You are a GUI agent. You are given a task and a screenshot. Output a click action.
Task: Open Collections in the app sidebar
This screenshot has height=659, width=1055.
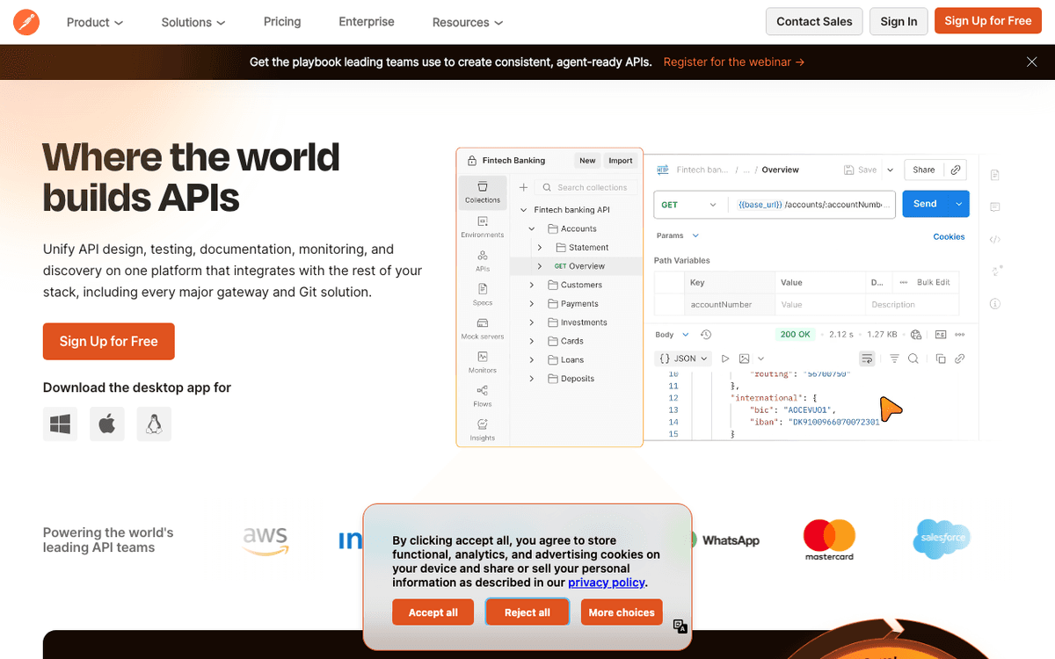[483, 192]
